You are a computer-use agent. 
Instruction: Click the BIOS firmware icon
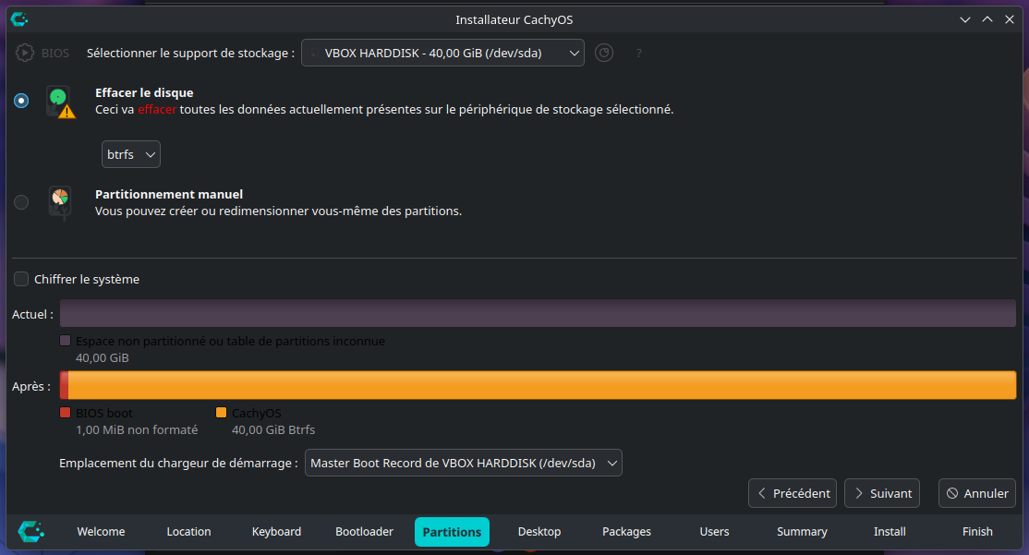pyautogui.click(x=24, y=54)
